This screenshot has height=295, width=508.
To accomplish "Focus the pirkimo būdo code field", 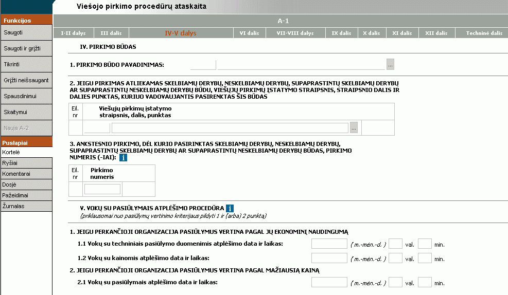I will (203, 65).
